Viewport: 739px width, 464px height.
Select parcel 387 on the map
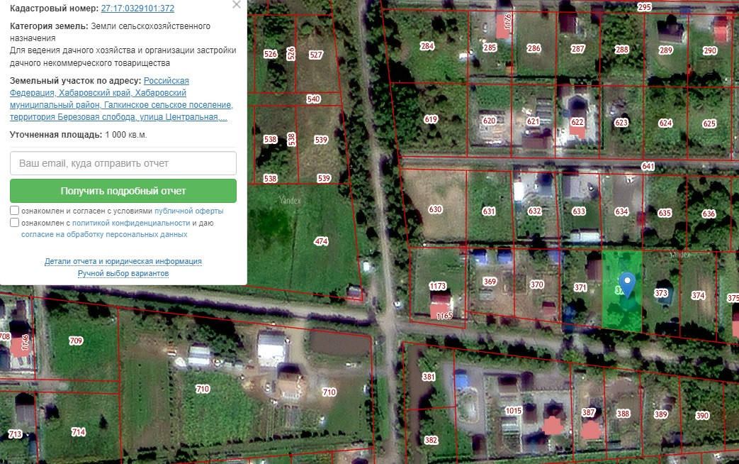click(588, 412)
